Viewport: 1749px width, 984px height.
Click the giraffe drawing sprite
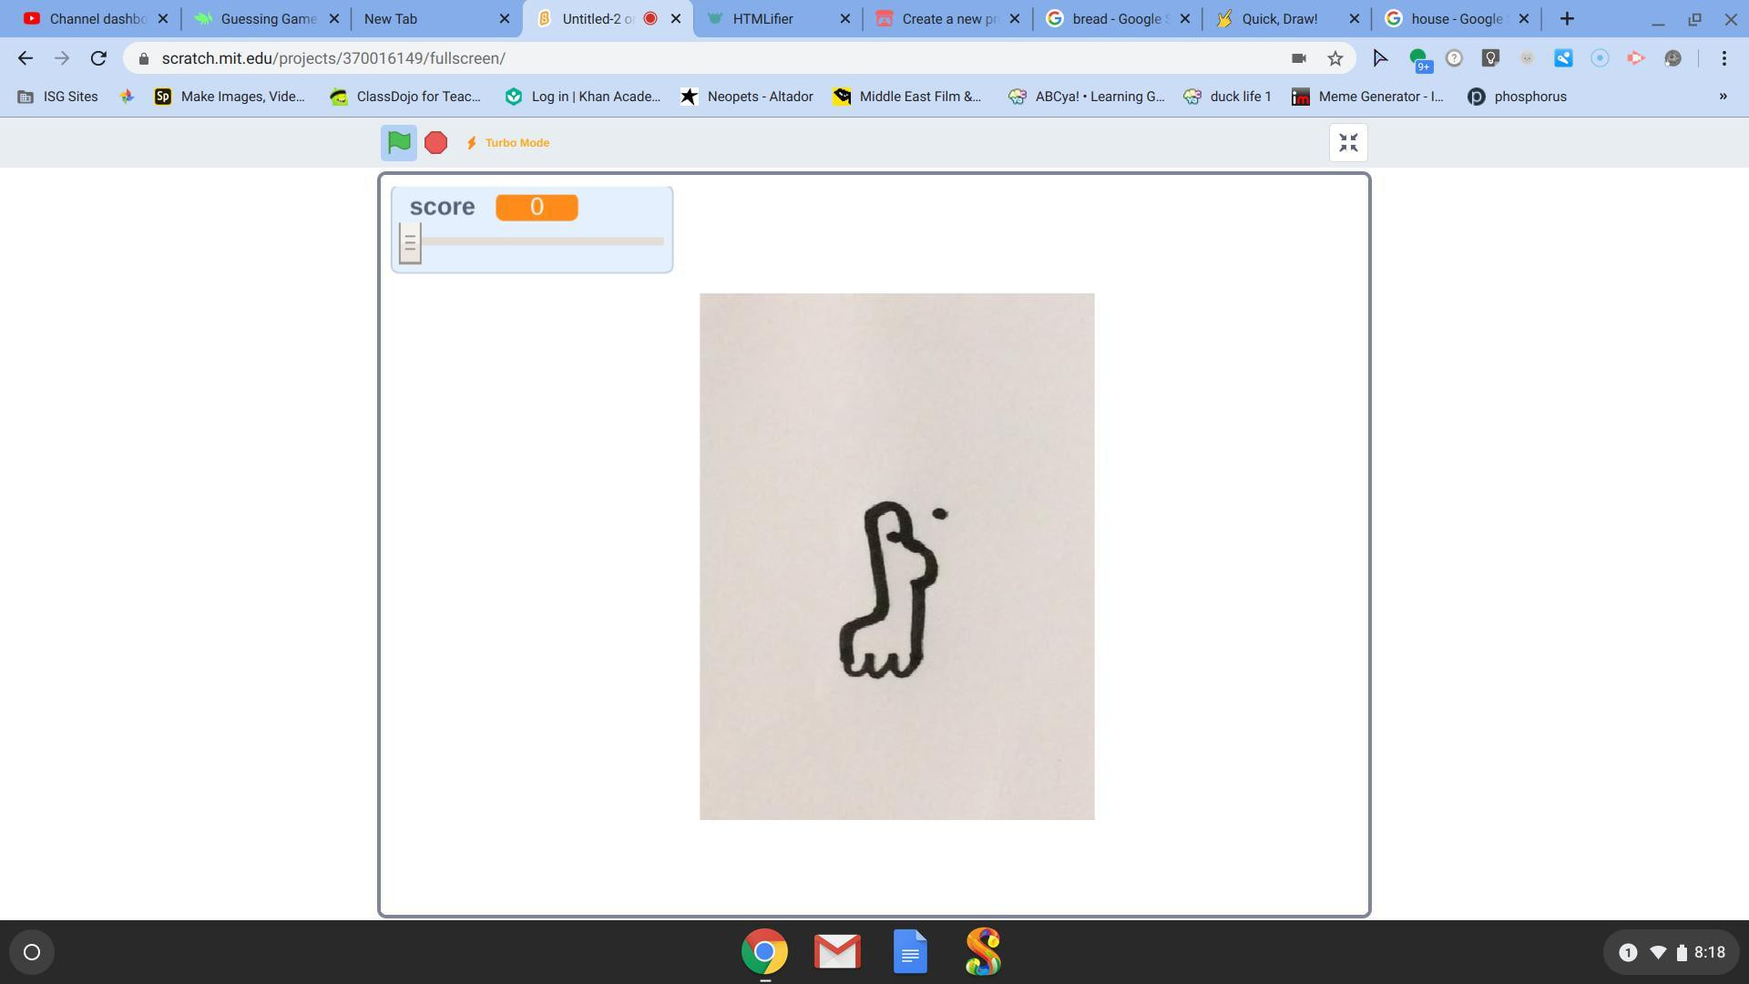click(x=896, y=557)
